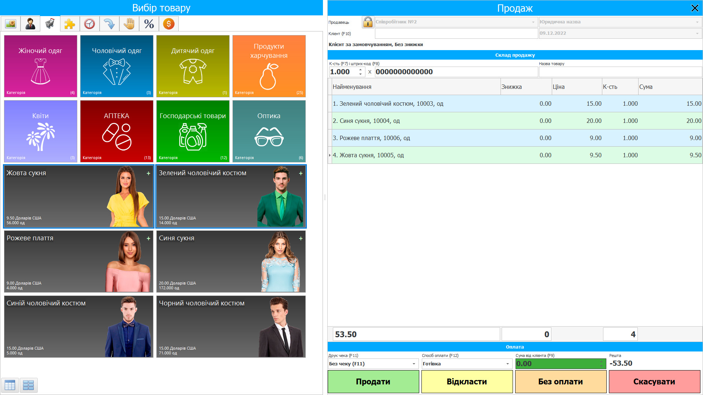Screen dimensions: 703x395
Task: Expand the receipt print dropdown
Action: 414,364
